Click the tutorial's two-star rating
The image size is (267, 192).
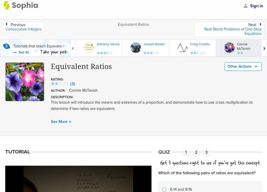pyautogui.click(x=60, y=84)
